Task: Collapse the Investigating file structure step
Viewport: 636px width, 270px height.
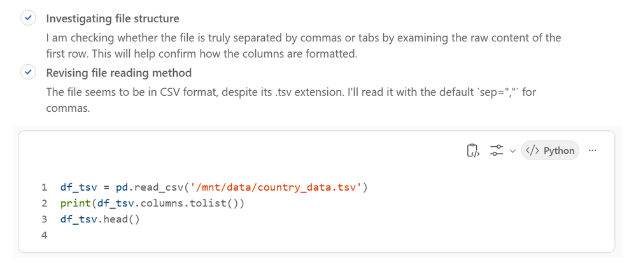Action: tap(113, 18)
